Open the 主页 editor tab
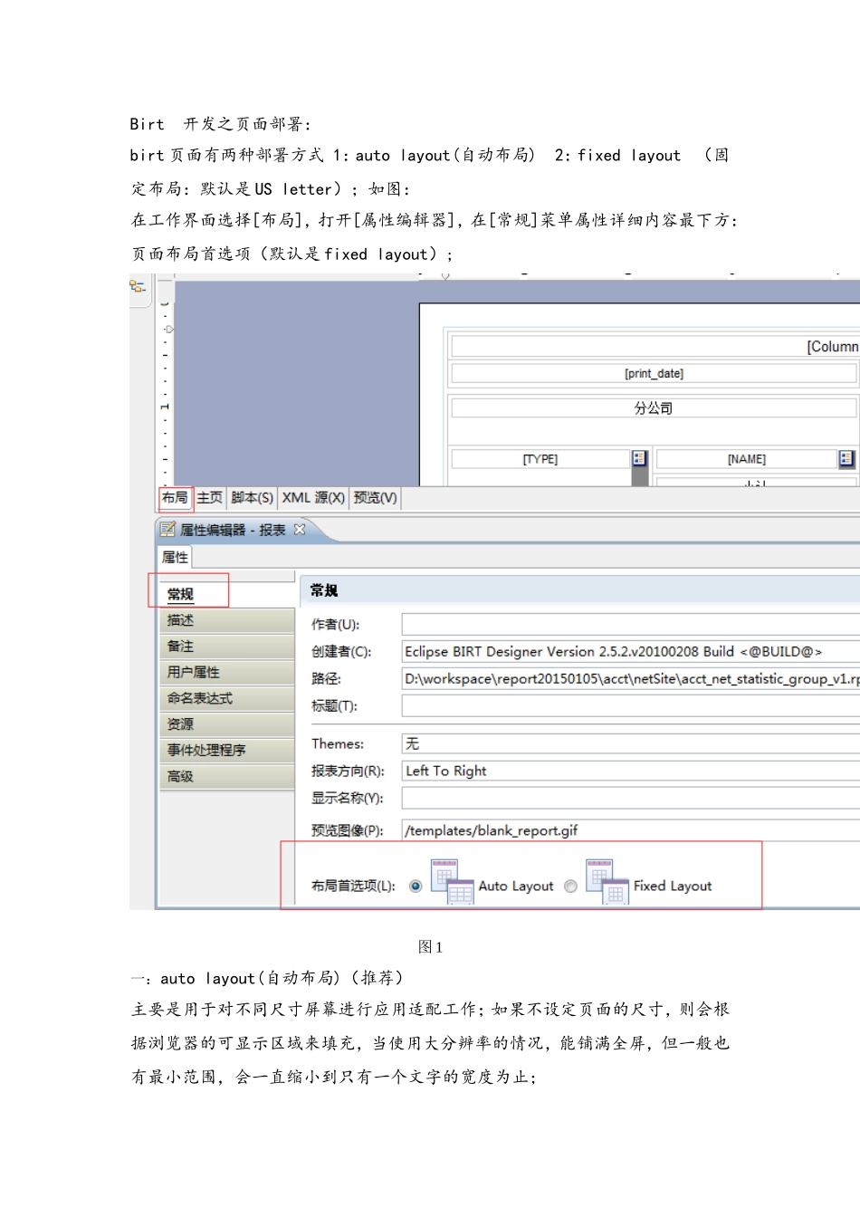Image resolution: width=860 pixels, height=1217 pixels. click(x=209, y=498)
